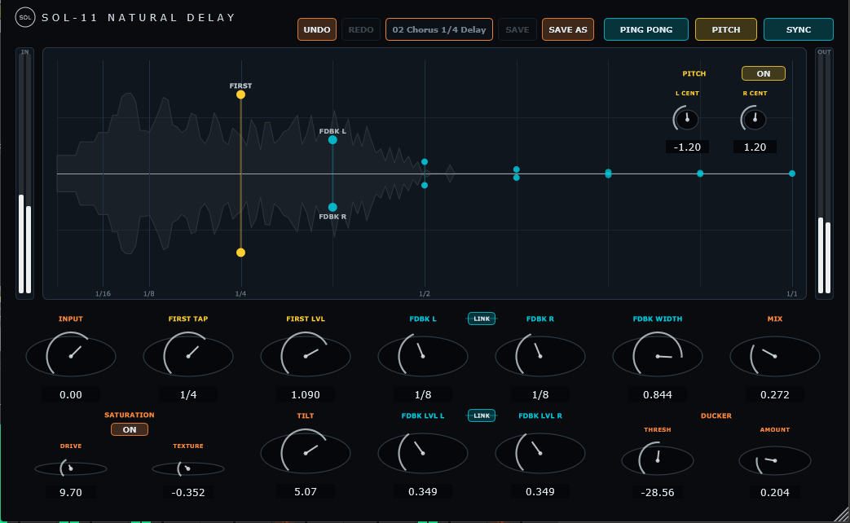Click the THRESH value -28.56
Screen dimensions: 850x523
click(x=658, y=492)
